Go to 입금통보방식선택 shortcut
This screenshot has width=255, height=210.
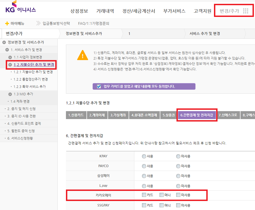(x=56, y=23)
